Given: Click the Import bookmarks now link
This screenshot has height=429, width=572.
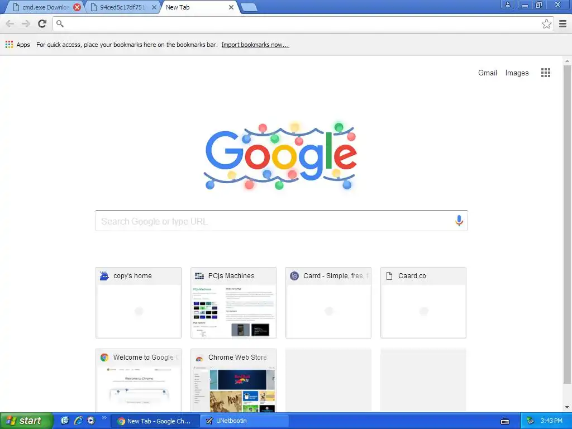Looking at the screenshot, I should tap(255, 45).
